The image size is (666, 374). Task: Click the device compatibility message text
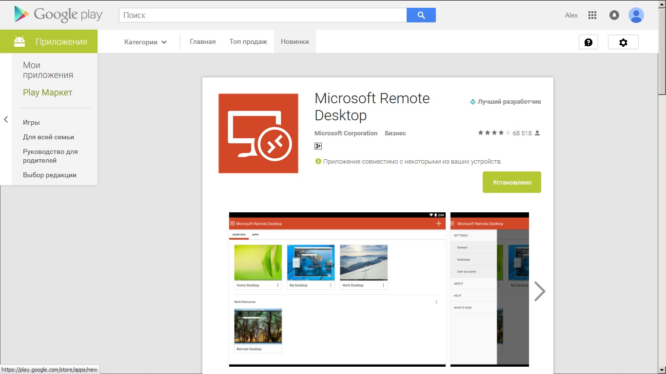(x=412, y=162)
